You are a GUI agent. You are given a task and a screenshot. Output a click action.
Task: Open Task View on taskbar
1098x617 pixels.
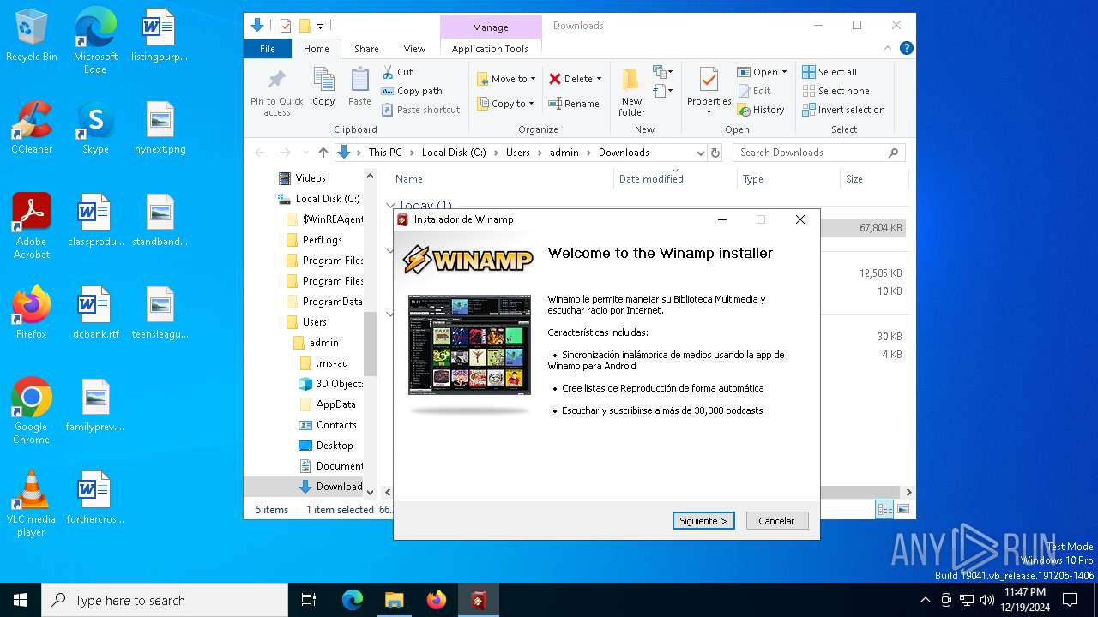click(x=309, y=600)
